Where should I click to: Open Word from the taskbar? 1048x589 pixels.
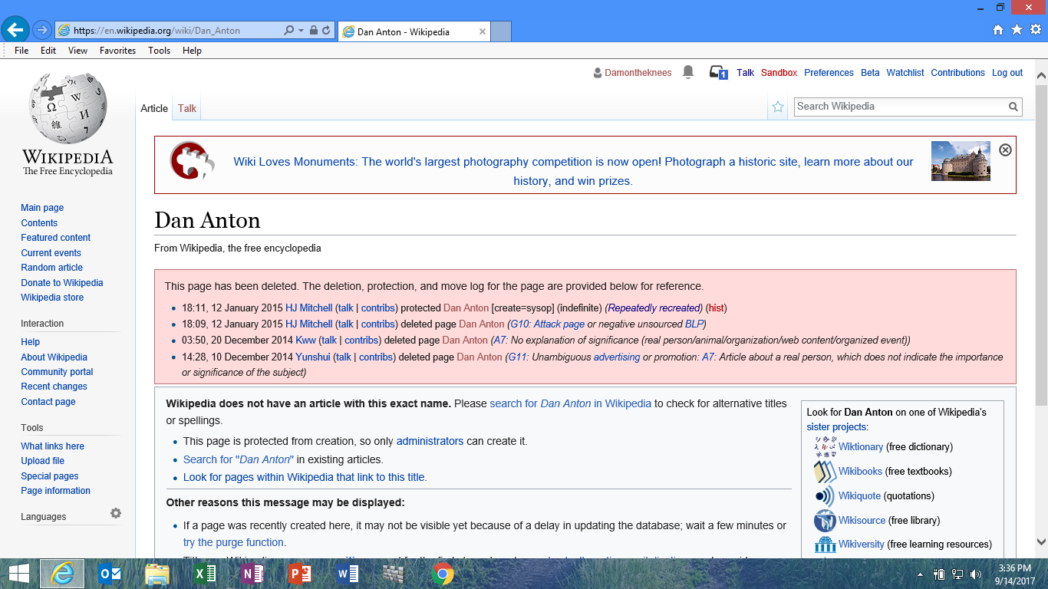click(347, 574)
